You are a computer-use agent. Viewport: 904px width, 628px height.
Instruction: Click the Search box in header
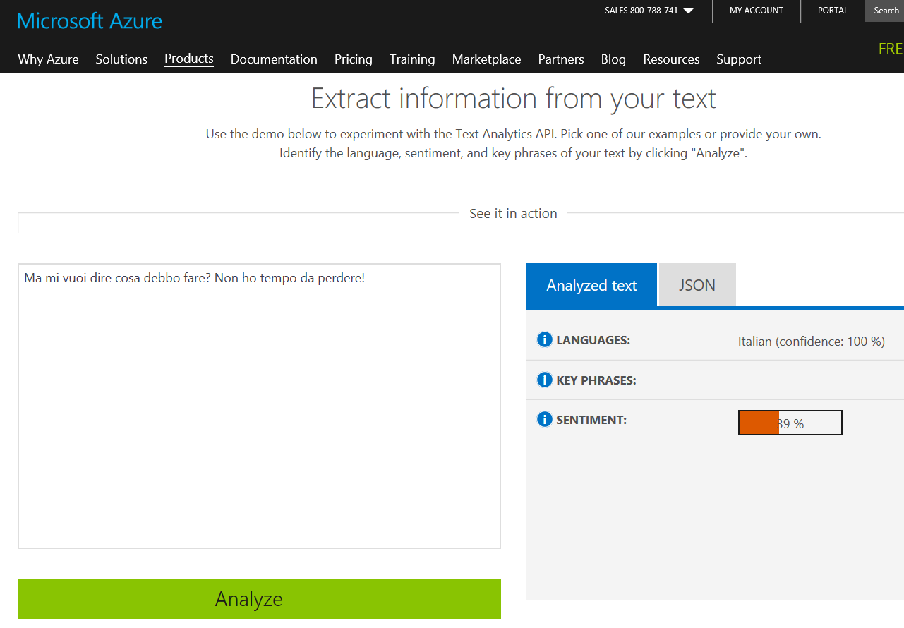tap(885, 11)
